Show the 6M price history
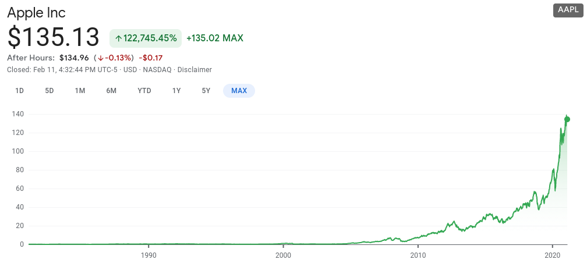This screenshot has height=263, width=587. 111,91
